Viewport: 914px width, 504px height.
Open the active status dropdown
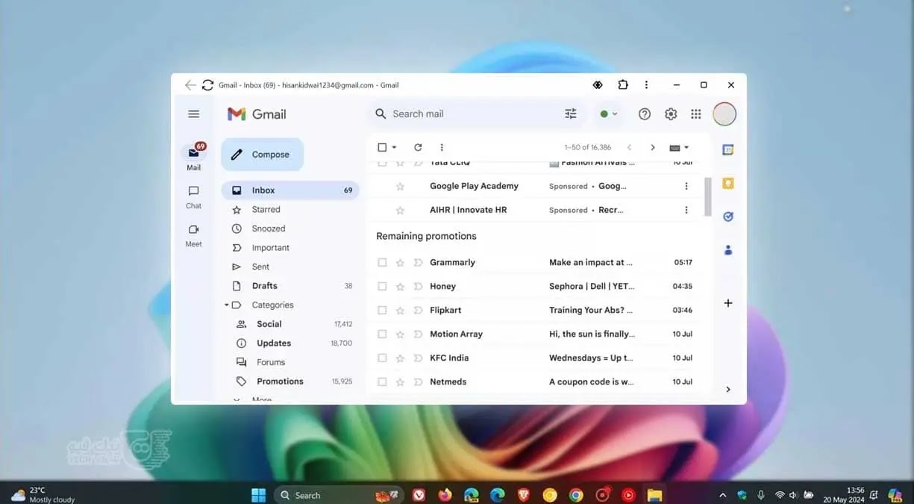coord(609,114)
